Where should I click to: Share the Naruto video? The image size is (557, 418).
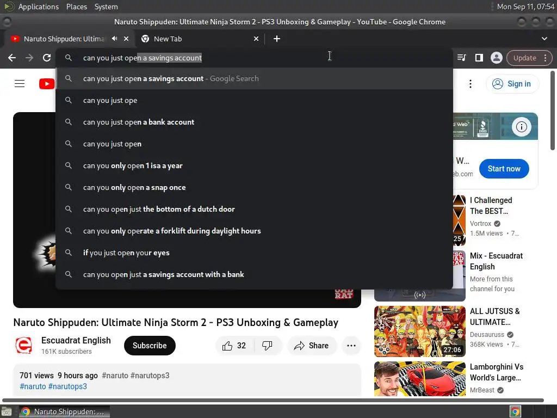click(x=311, y=346)
